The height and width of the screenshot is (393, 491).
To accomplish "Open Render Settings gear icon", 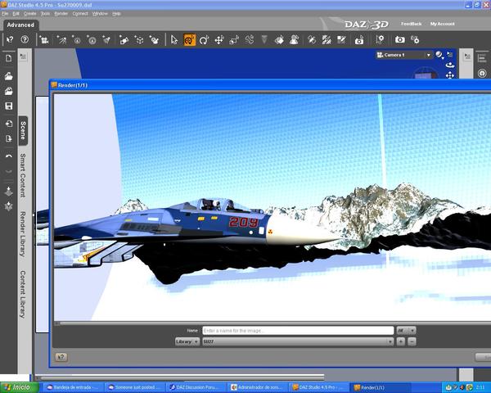I will coord(415,40).
